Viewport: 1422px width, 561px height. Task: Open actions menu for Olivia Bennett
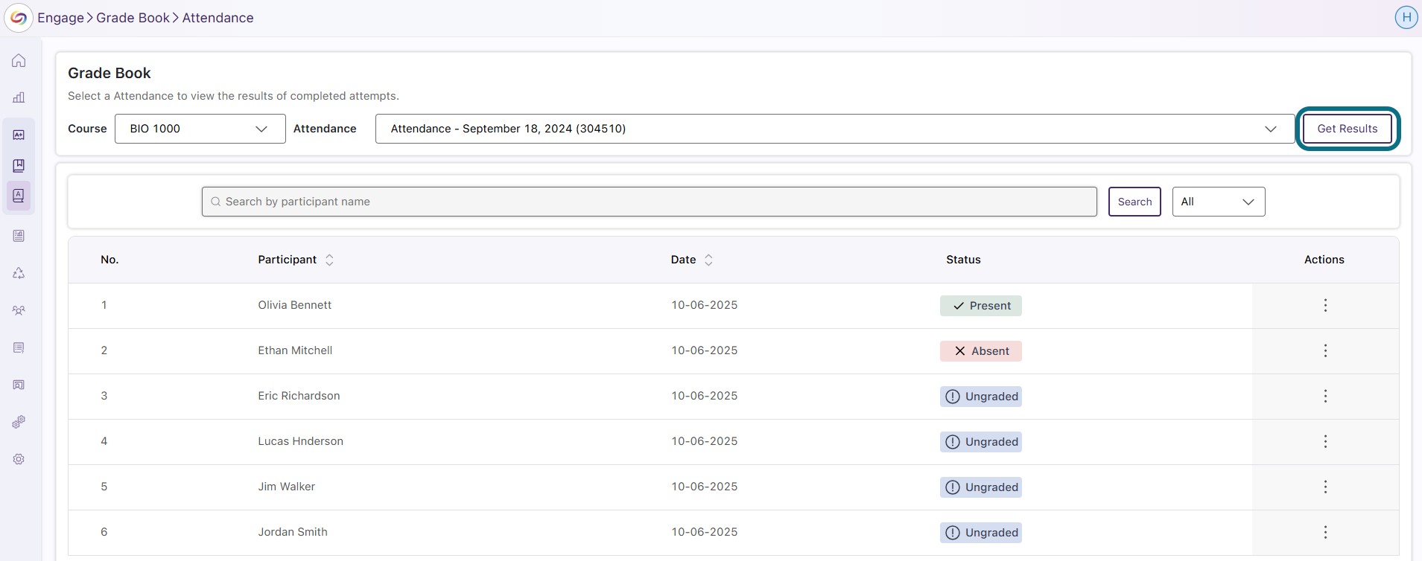(1325, 305)
